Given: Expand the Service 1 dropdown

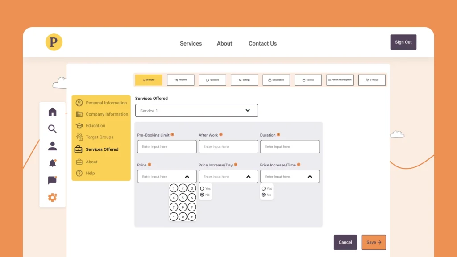Looking at the screenshot, I should pyautogui.click(x=248, y=111).
